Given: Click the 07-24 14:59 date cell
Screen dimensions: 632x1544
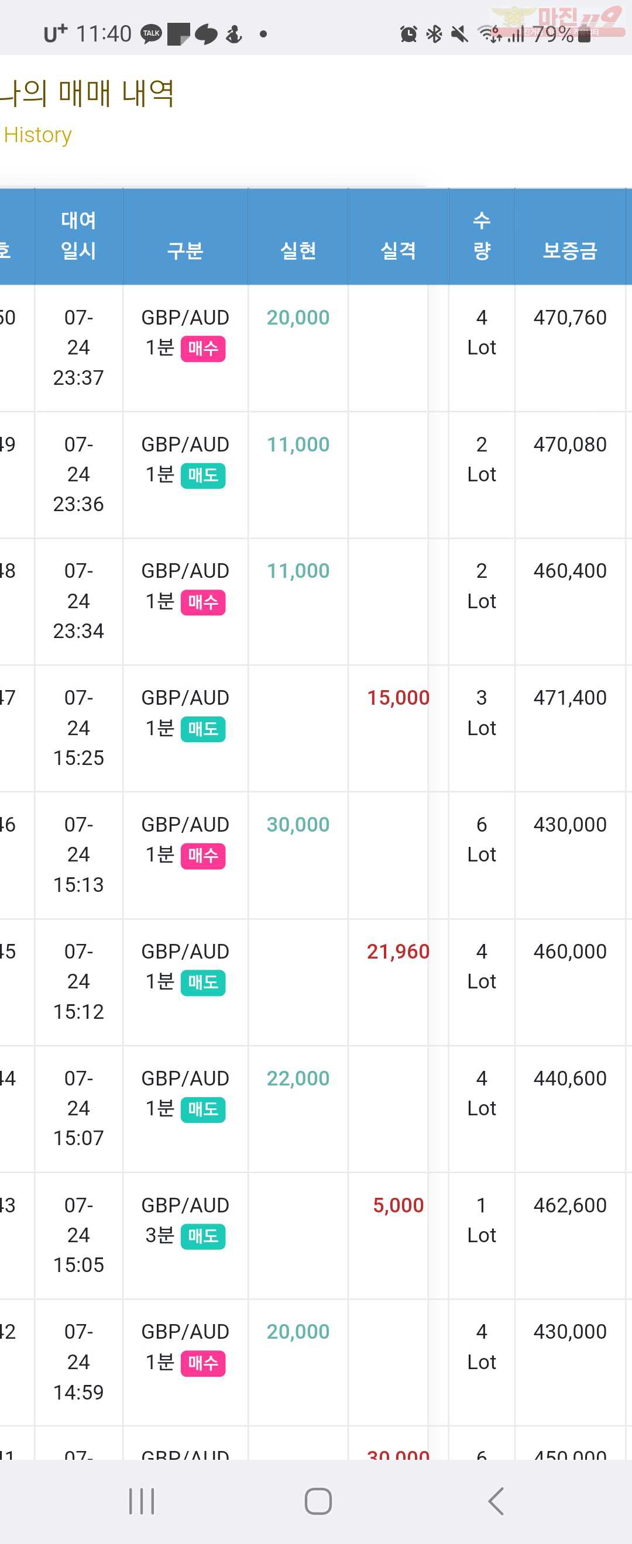Looking at the screenshot, I should [78, 1362].
